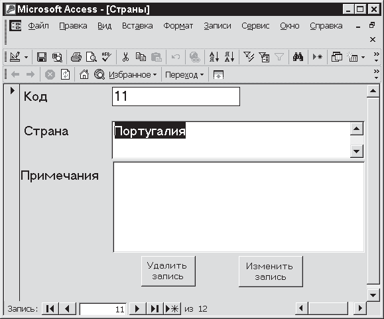Viewport: 384px width, 319px height.
Task: Click into the Примечания text field
Action: (x=239, y=207)
